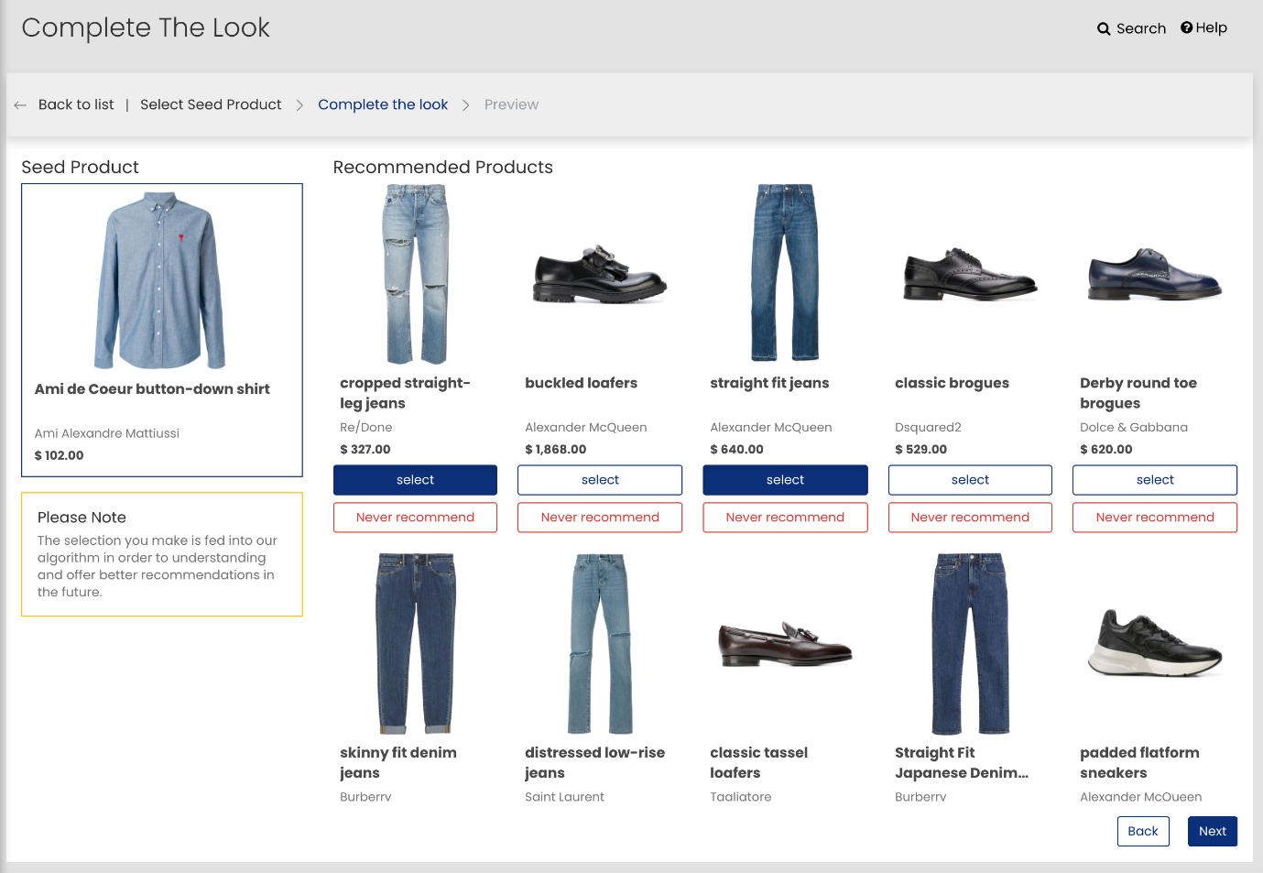The height and width of the screenshot is (873, 1263).
Task: Click the padded flatform sneakers title
Action: click(1139, 762)
